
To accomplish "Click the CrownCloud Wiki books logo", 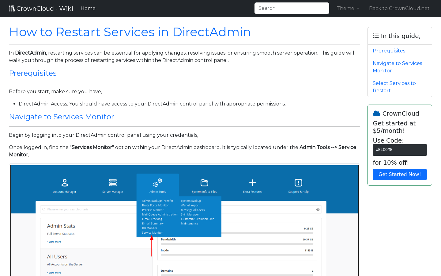I will click(x=12, y=8).
